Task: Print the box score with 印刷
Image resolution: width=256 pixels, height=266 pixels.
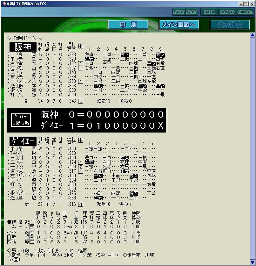Action: [x=128, y=25]
